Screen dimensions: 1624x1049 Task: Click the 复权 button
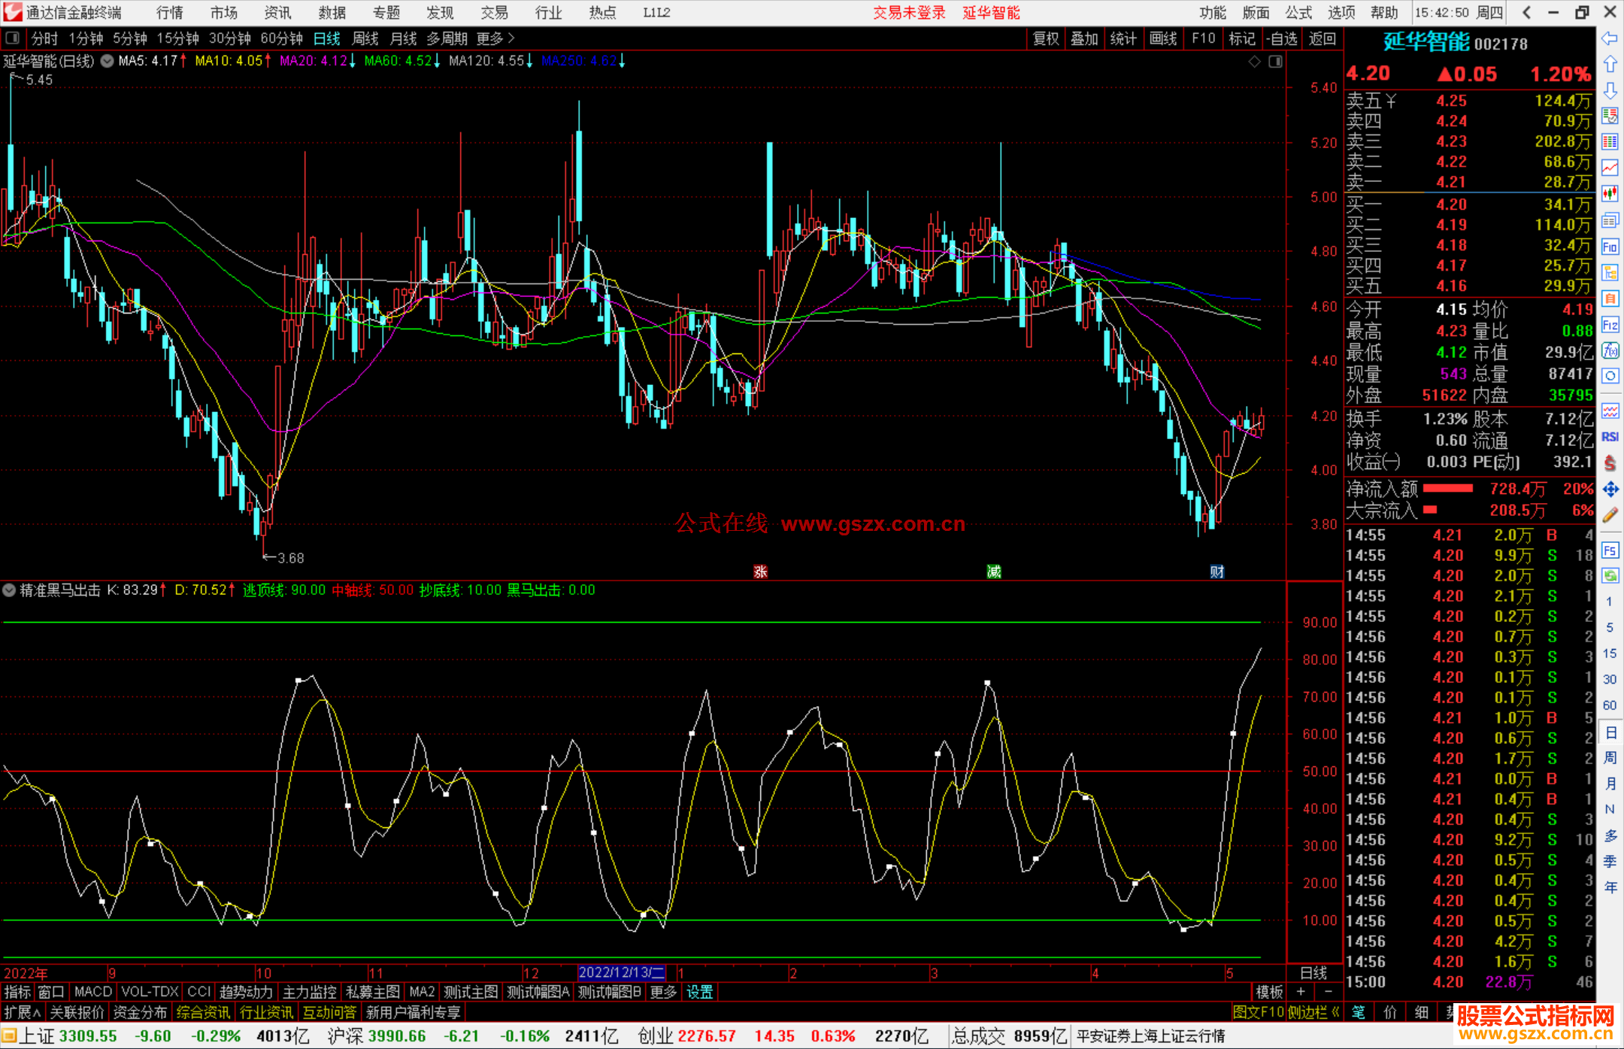(1045, 38)
